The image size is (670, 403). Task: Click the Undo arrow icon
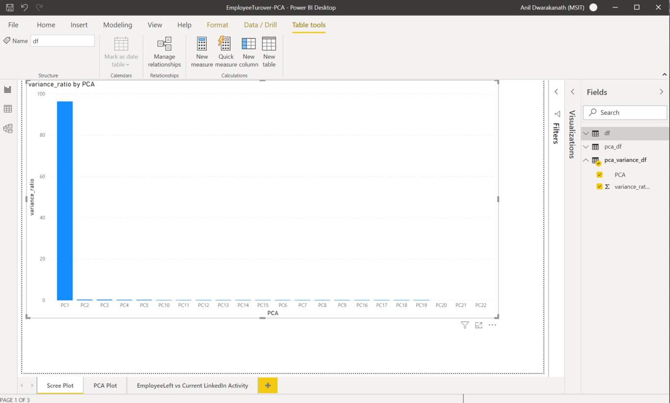(x=25, y=7)
